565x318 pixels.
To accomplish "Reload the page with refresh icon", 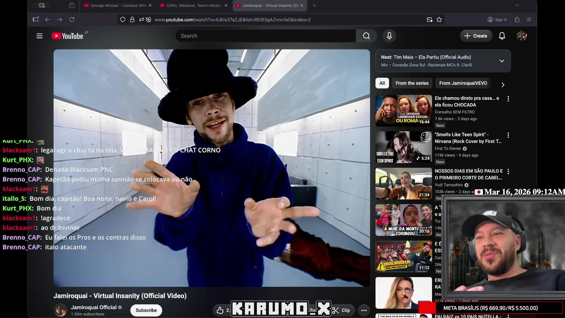I will point(72,19).
